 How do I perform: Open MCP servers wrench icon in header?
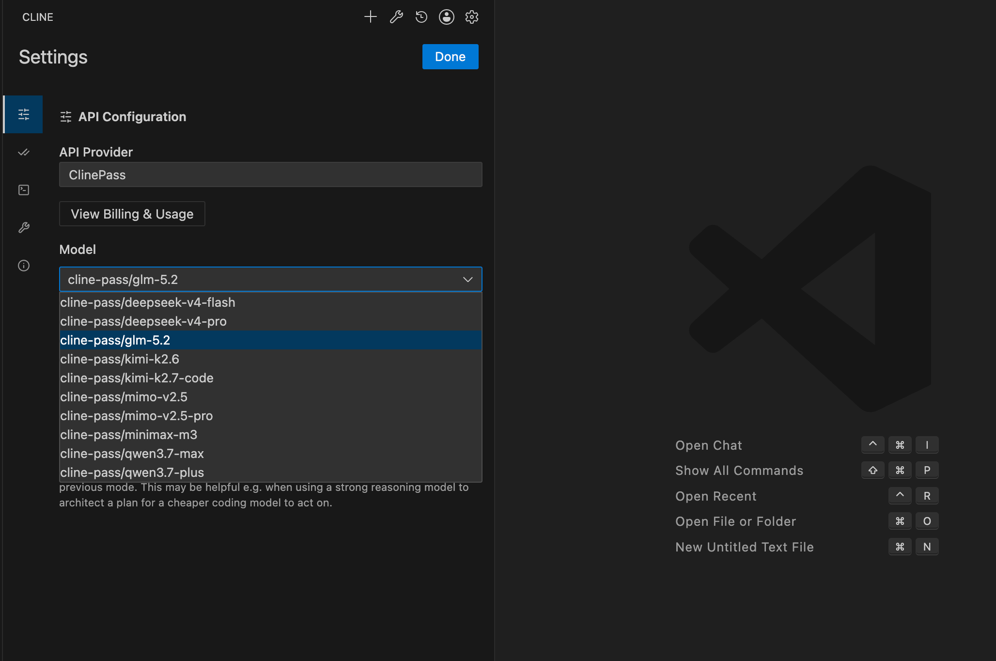tap(396, 17)
